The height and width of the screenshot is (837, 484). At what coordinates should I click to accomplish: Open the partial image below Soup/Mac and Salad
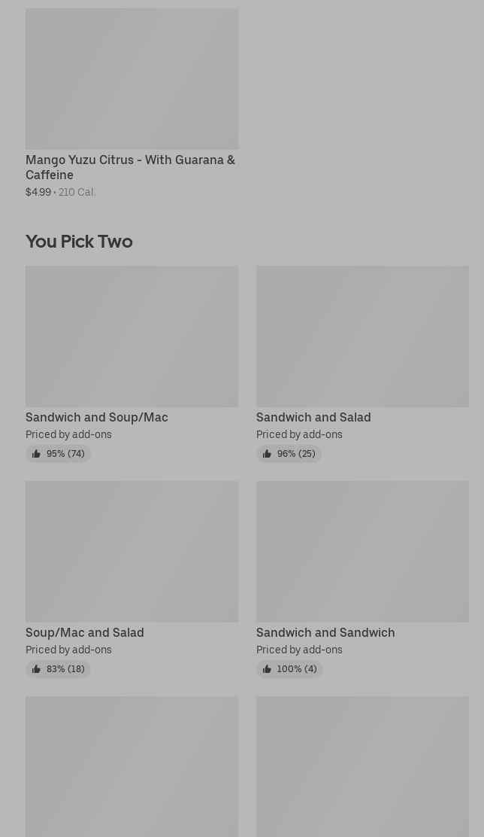(x=132, y=766)
